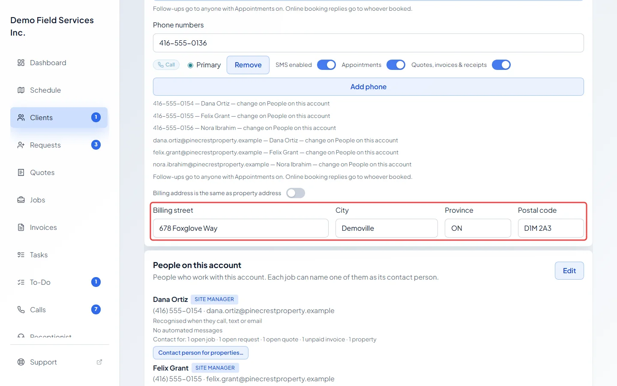The width and height of the screenshot is (617, 386).
Task: Click the Province field showing ON
Action: pos(478,228)
